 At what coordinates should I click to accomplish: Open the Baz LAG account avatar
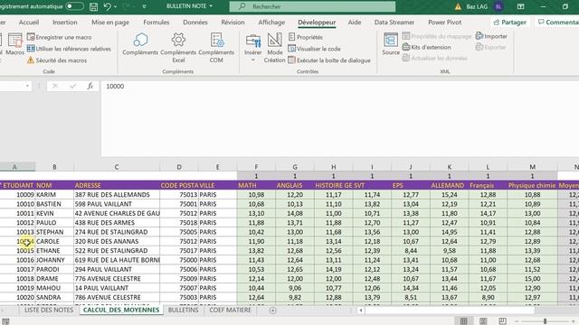tap(498, 6)
